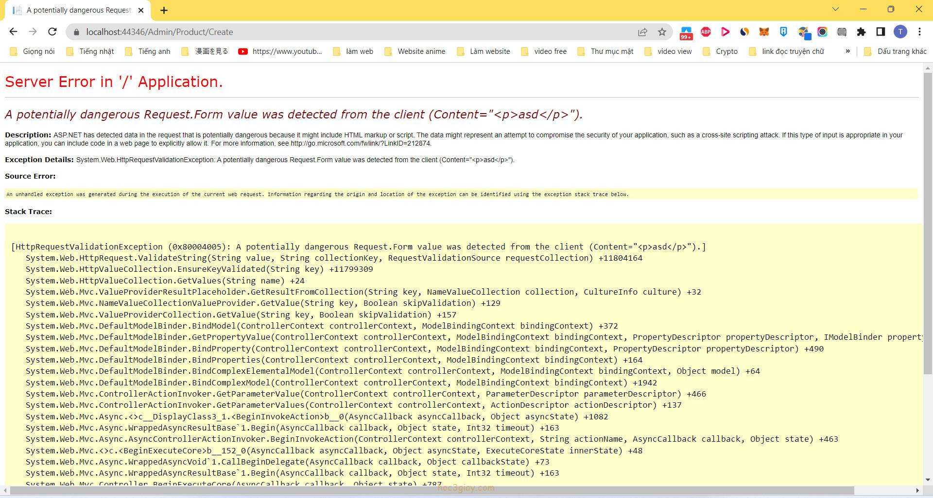The width and height of the screenshot is (933, 498).
Task: Select the 'A potentially dangerous Request' tab
Action: coord(78,10)
